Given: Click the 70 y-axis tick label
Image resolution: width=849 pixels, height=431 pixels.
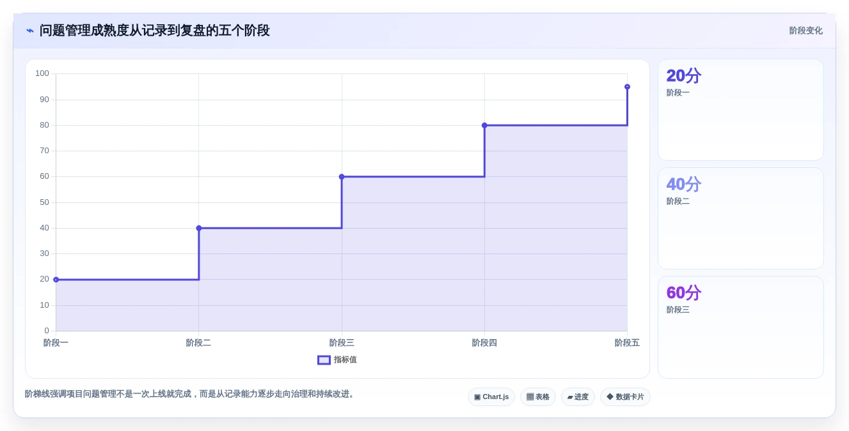Looking at the screenshot, I should click(x=44, y=151).
